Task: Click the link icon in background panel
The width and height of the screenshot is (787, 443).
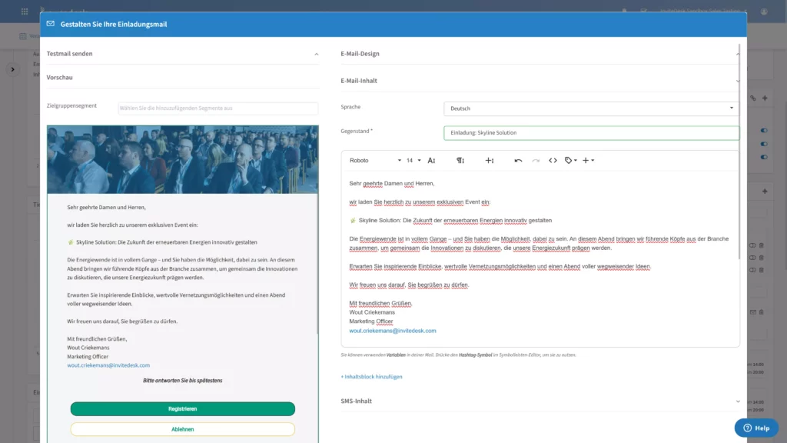Action: tap(753, 98)
